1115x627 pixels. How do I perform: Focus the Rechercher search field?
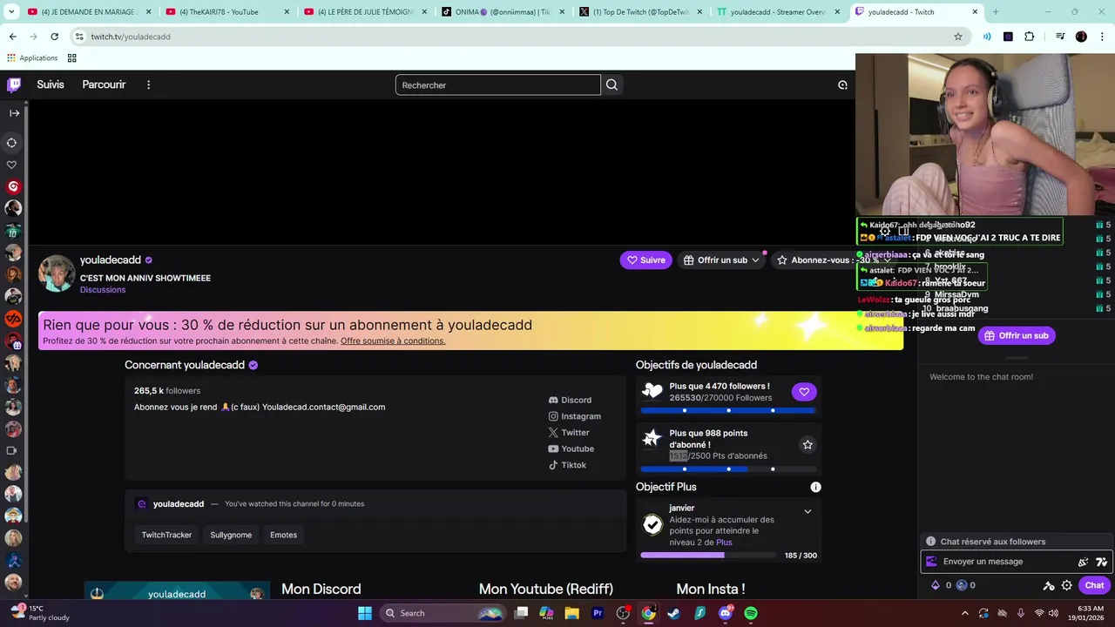(498, 84)
